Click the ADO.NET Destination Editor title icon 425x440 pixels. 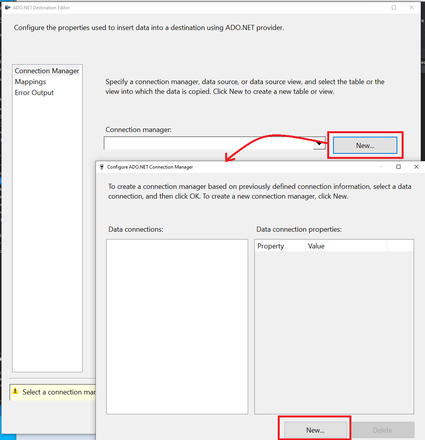point(7,7)
